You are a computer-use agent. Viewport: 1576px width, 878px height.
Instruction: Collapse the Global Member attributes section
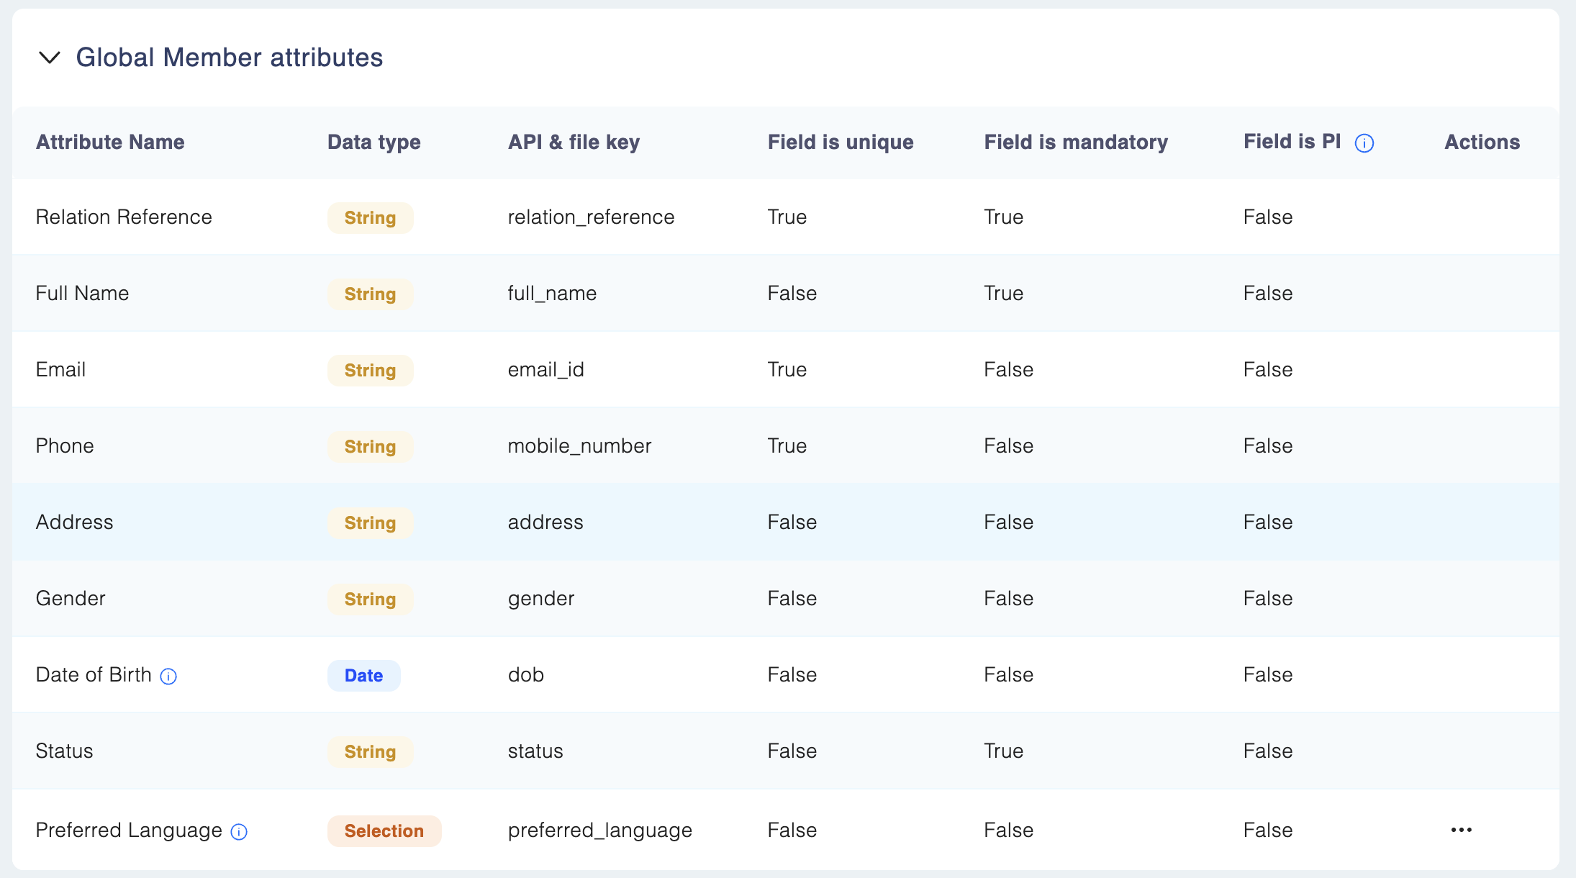tap(50, 58)
